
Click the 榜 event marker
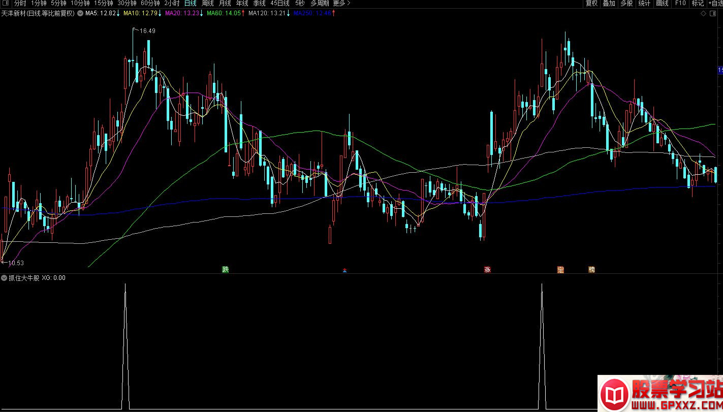coord(591,270)
